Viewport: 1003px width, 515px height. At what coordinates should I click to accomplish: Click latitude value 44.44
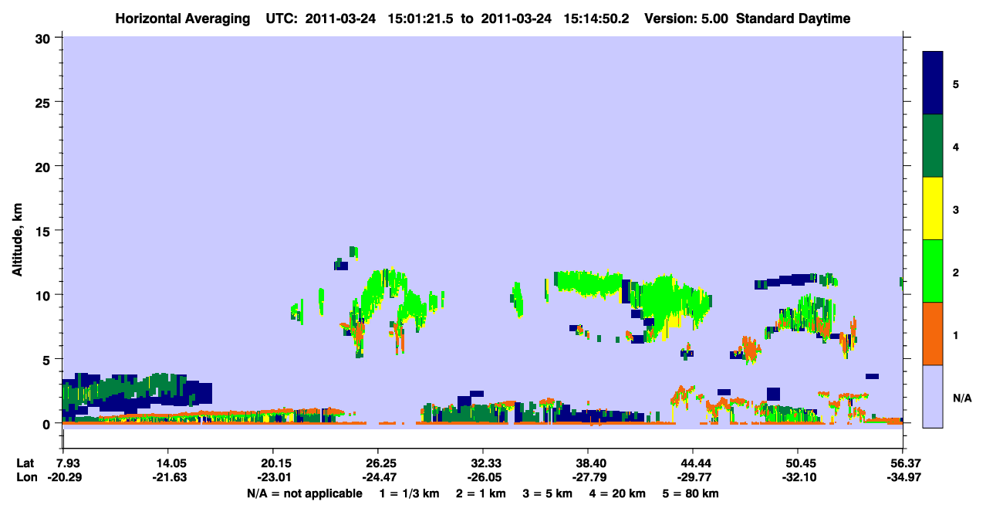(693, 463)
